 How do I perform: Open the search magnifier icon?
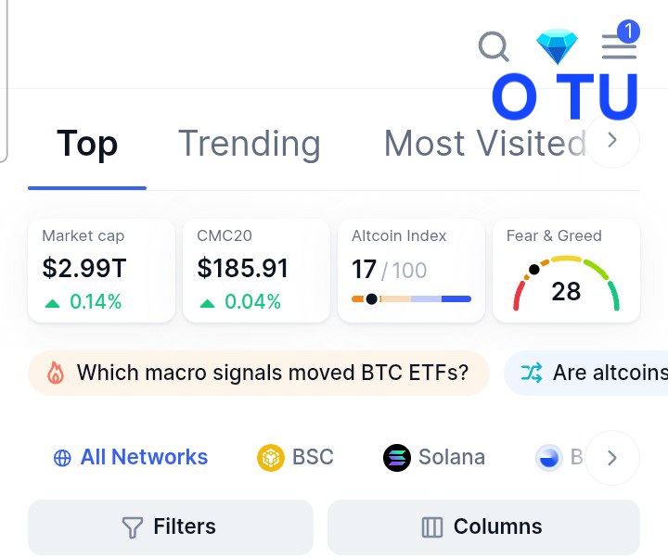494,45
